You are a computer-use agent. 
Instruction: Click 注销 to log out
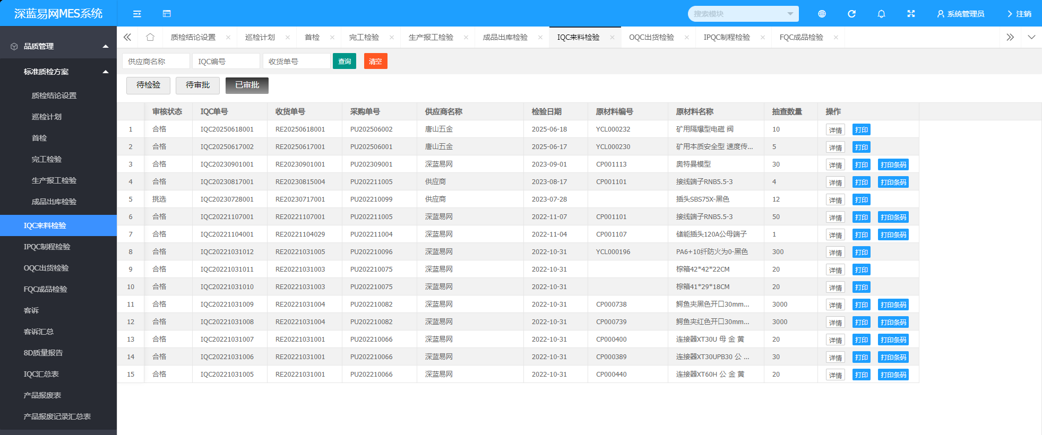pyautogui.click(x=1019, y=14)
